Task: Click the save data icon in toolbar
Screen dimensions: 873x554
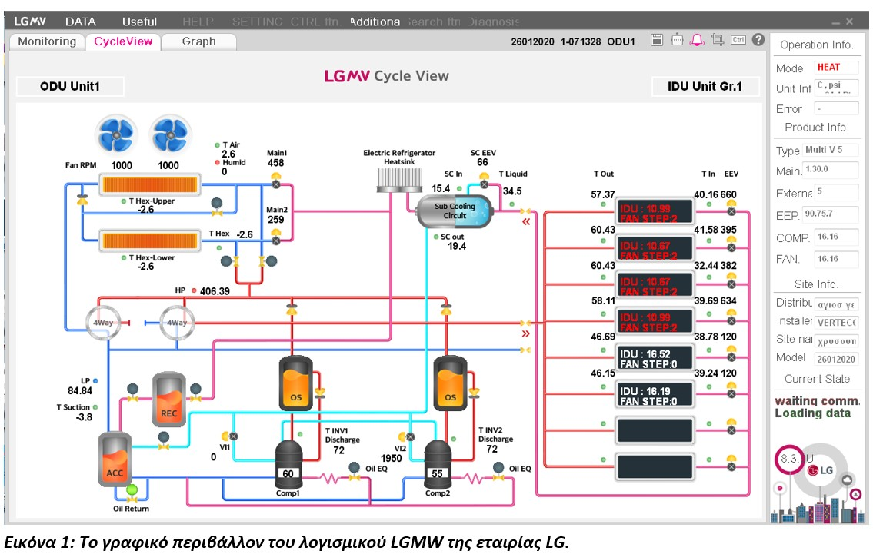Action: click(657, 40)
